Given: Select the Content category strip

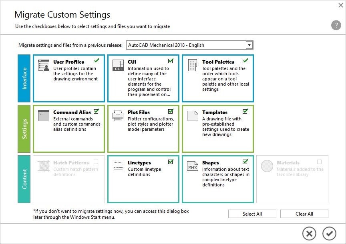Looking at the screenshot, I should (x=24, y=179).
